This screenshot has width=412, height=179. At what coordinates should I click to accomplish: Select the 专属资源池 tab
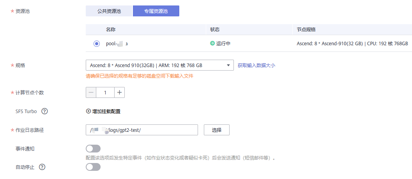[156, 11]
